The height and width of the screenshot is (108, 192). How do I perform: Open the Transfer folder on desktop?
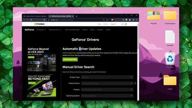(x=170, y=82)
